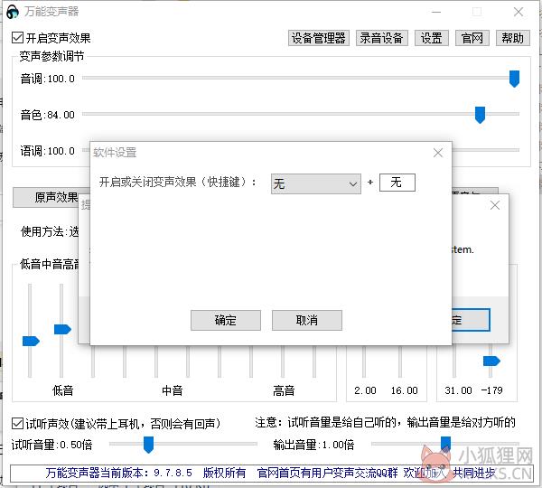Click the 输出音量:1.00倍 label
Viewport: 542px width, 488px height.
click(313, 445)
